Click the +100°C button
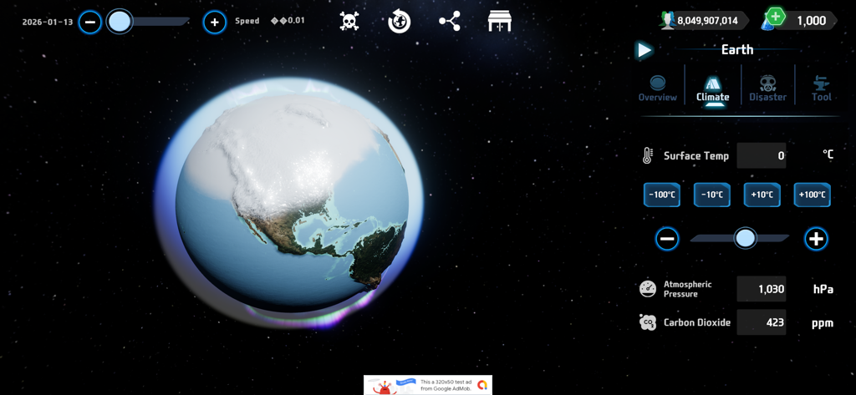Image resolution: width=856 pixels, height=395 pixels. (813, 195)
